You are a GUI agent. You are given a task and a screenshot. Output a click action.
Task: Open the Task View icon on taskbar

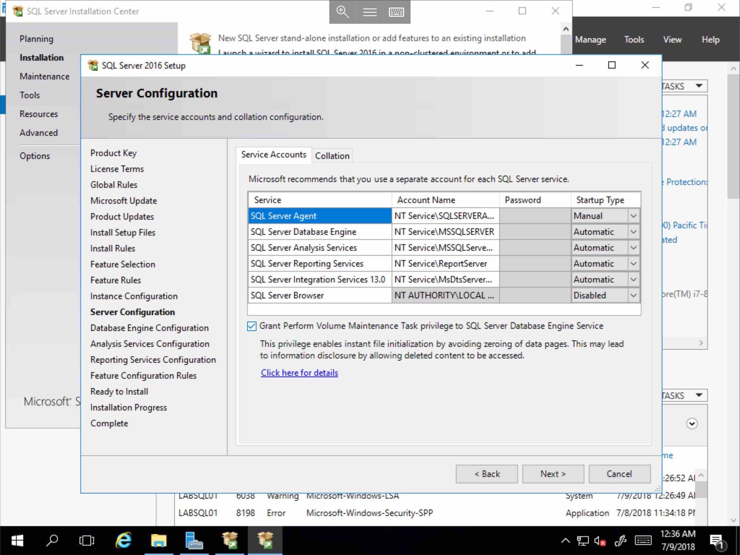(x=87, y=541)
